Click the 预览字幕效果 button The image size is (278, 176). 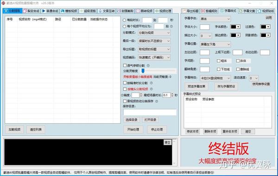click(196, 87)
